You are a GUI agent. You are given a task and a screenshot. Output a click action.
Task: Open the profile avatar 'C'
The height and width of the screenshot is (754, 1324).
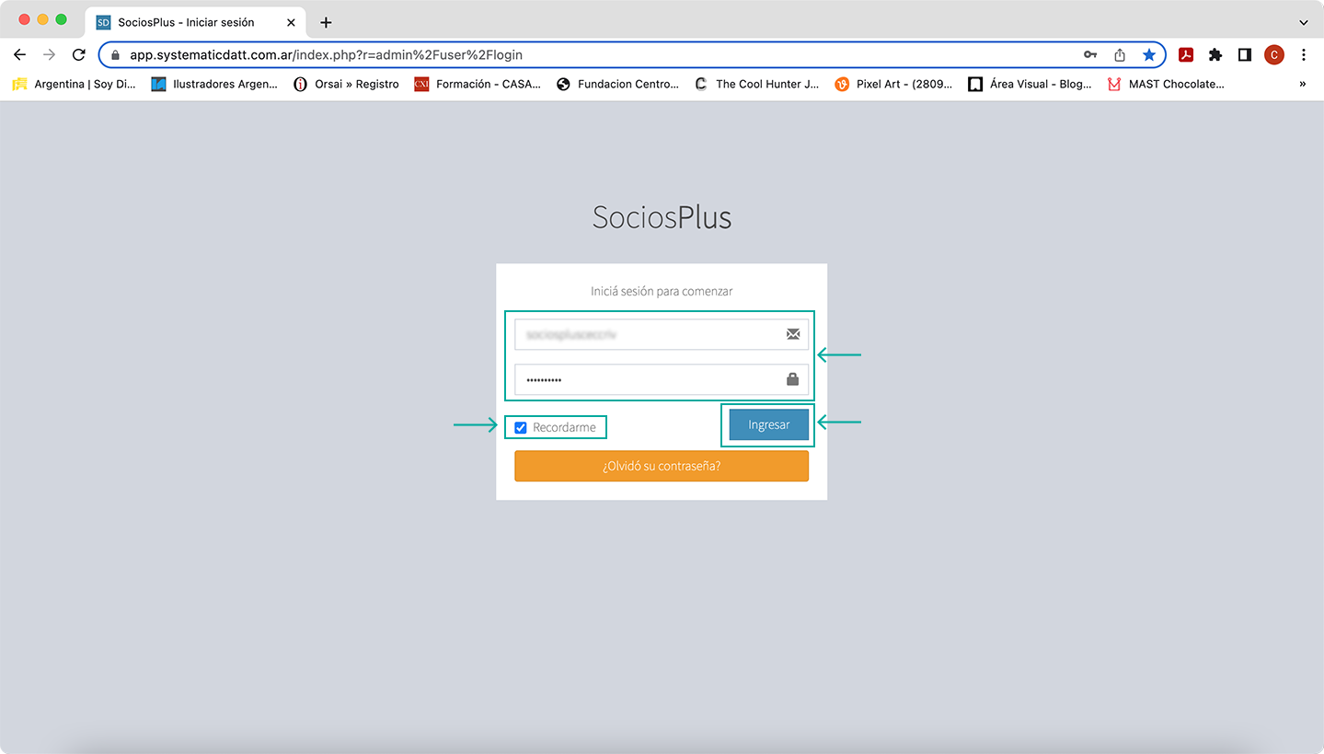pos(1274,55)
